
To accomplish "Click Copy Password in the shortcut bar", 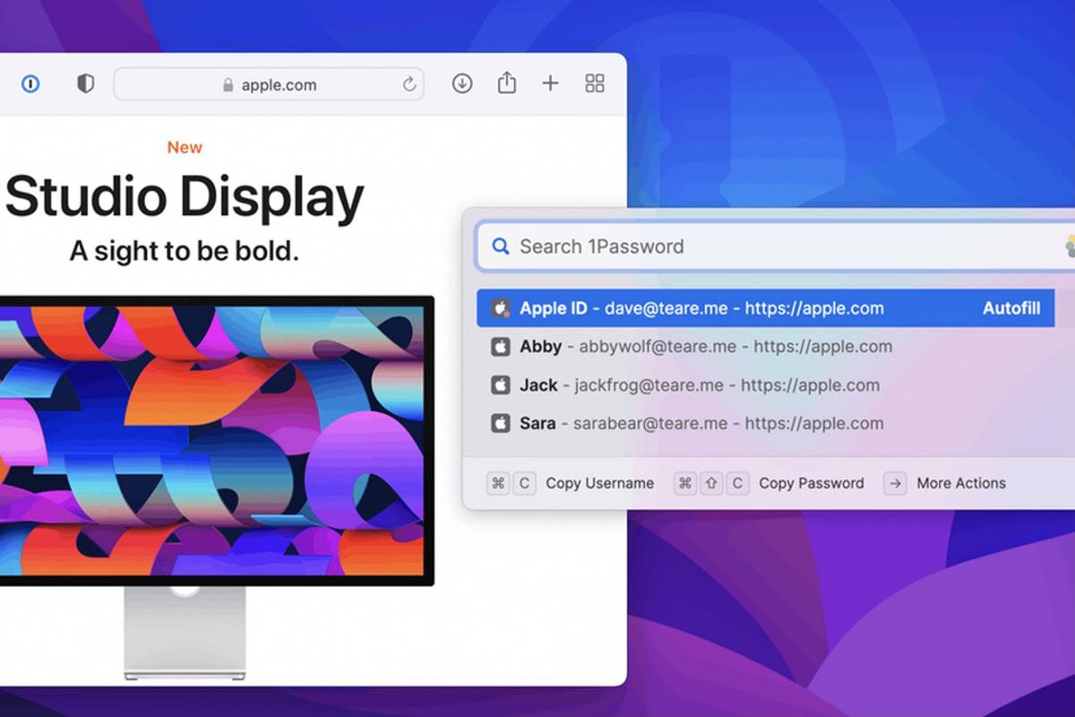I will 811,483.
